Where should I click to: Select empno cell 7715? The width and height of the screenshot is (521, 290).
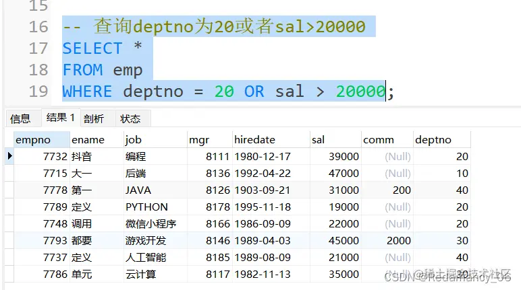(x=42, y=174)
